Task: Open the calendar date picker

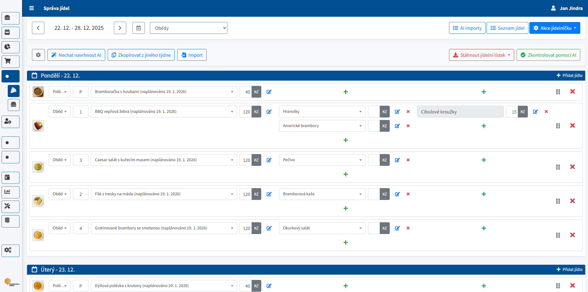Action: [x=138, y=28]
